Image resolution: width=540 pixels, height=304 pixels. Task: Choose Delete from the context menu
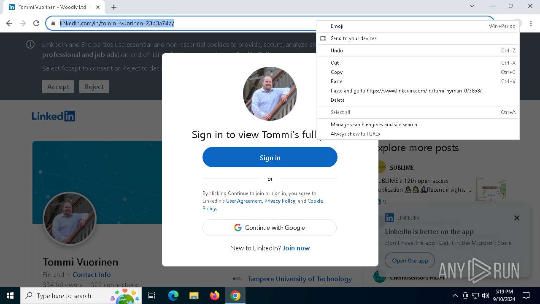coord(418,100)
